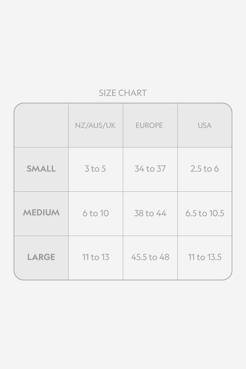Image resolution: width=246 pixels, height=369 pixels.
Task: Click the LARGE row label
Action: [x=41, y=257]
